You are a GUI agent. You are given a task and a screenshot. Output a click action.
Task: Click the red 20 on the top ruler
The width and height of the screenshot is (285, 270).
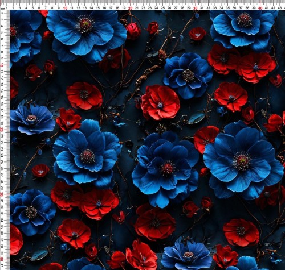click(x=130, y=8)
